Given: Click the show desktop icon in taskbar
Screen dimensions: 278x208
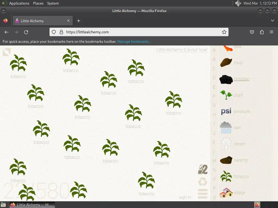Looking at the screenshot, I should pyautogui.click(x=3, y=205).
